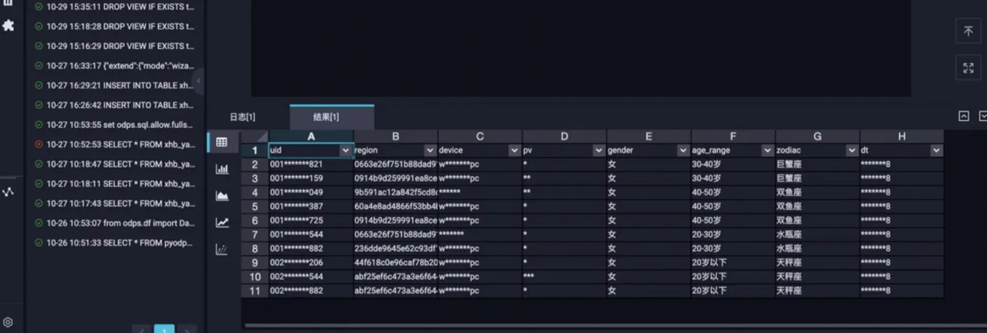Image resolution: width=987 pixels, height=333 pixels.
Task: Switch to scatter chart view icon
Action: 222,250
